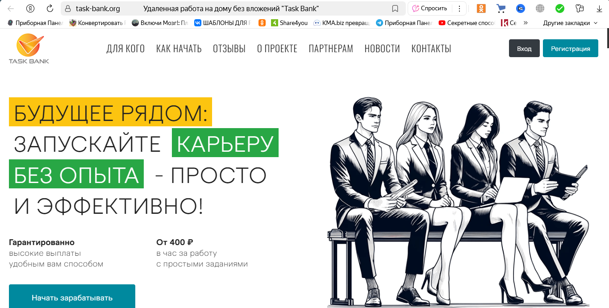
Task: Open the Share4you bookmark
Action: pyautogui.click(x=289, y=23)
